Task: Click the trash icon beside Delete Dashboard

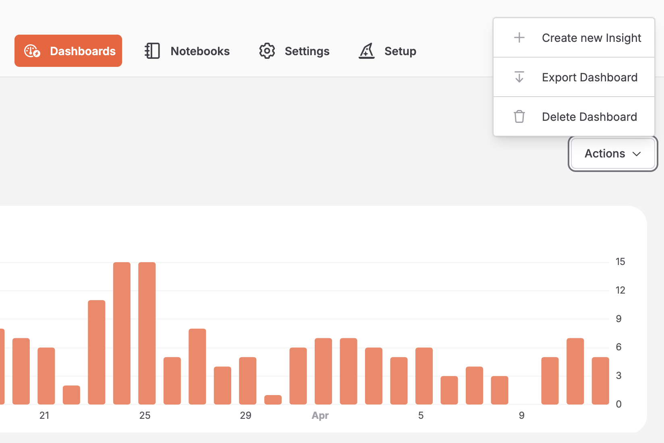Action: click(x=520, y=116)
